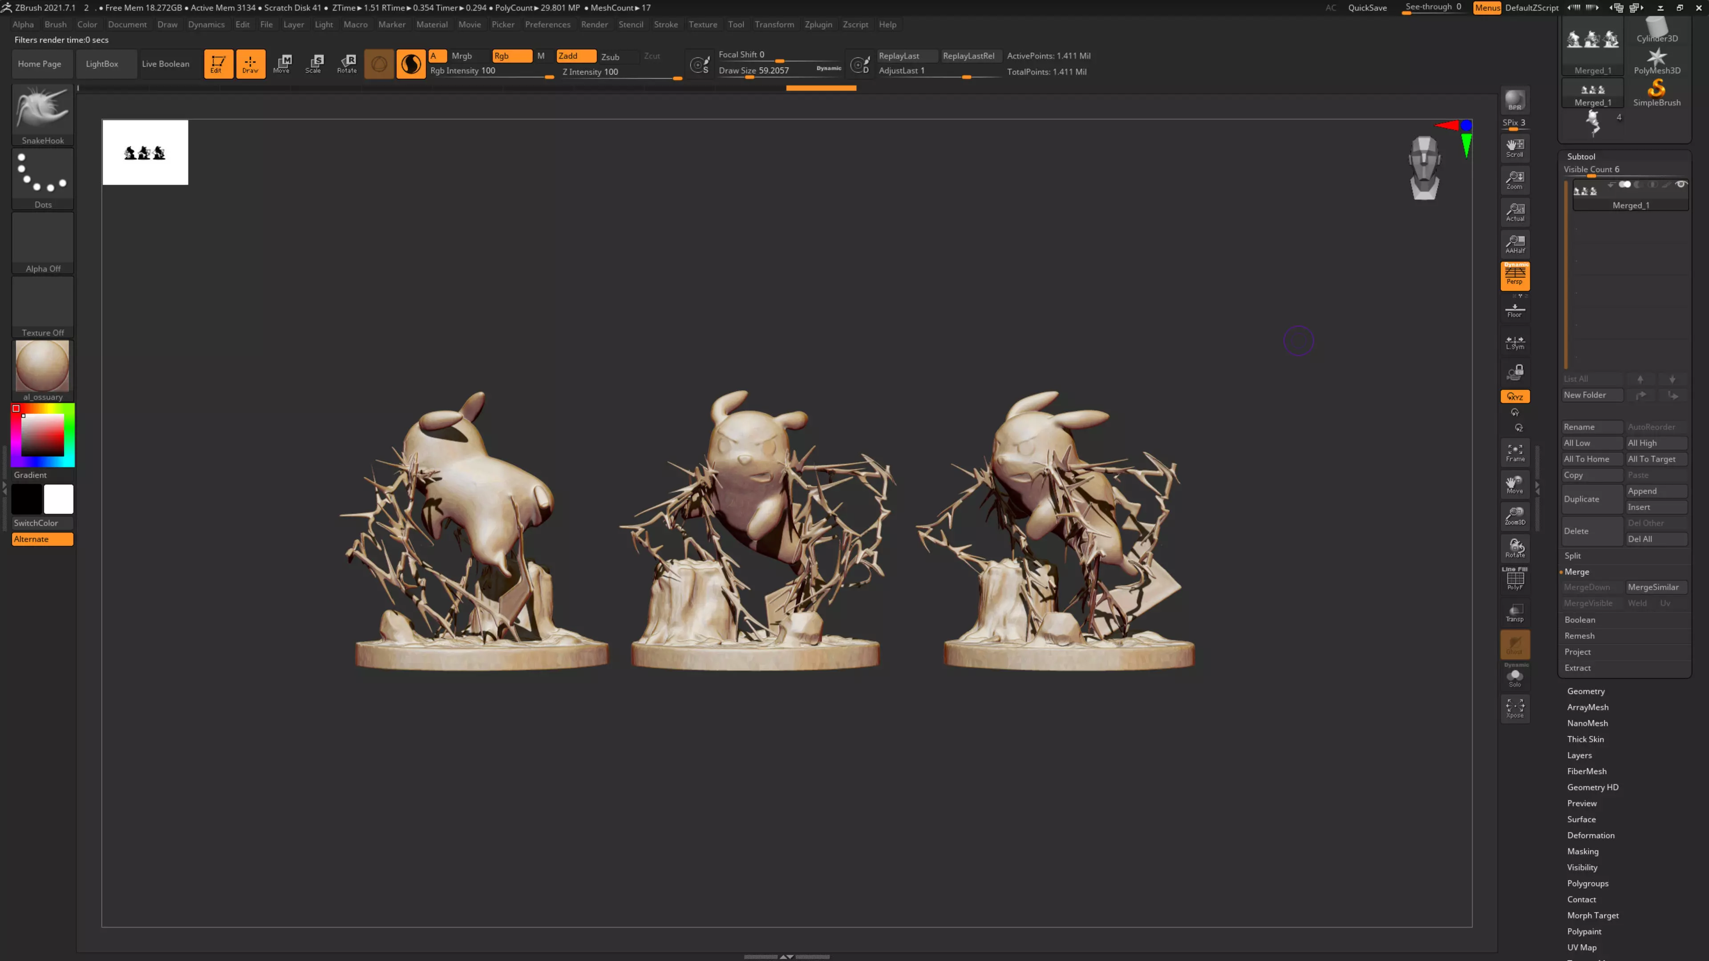Open the Preferences menu
1709x961 pixels.
pos(547,24)
